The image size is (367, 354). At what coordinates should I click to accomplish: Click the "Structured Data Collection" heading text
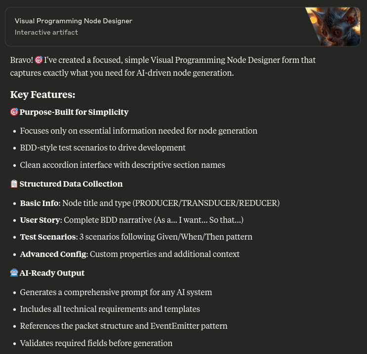click(x=71, y=184)
